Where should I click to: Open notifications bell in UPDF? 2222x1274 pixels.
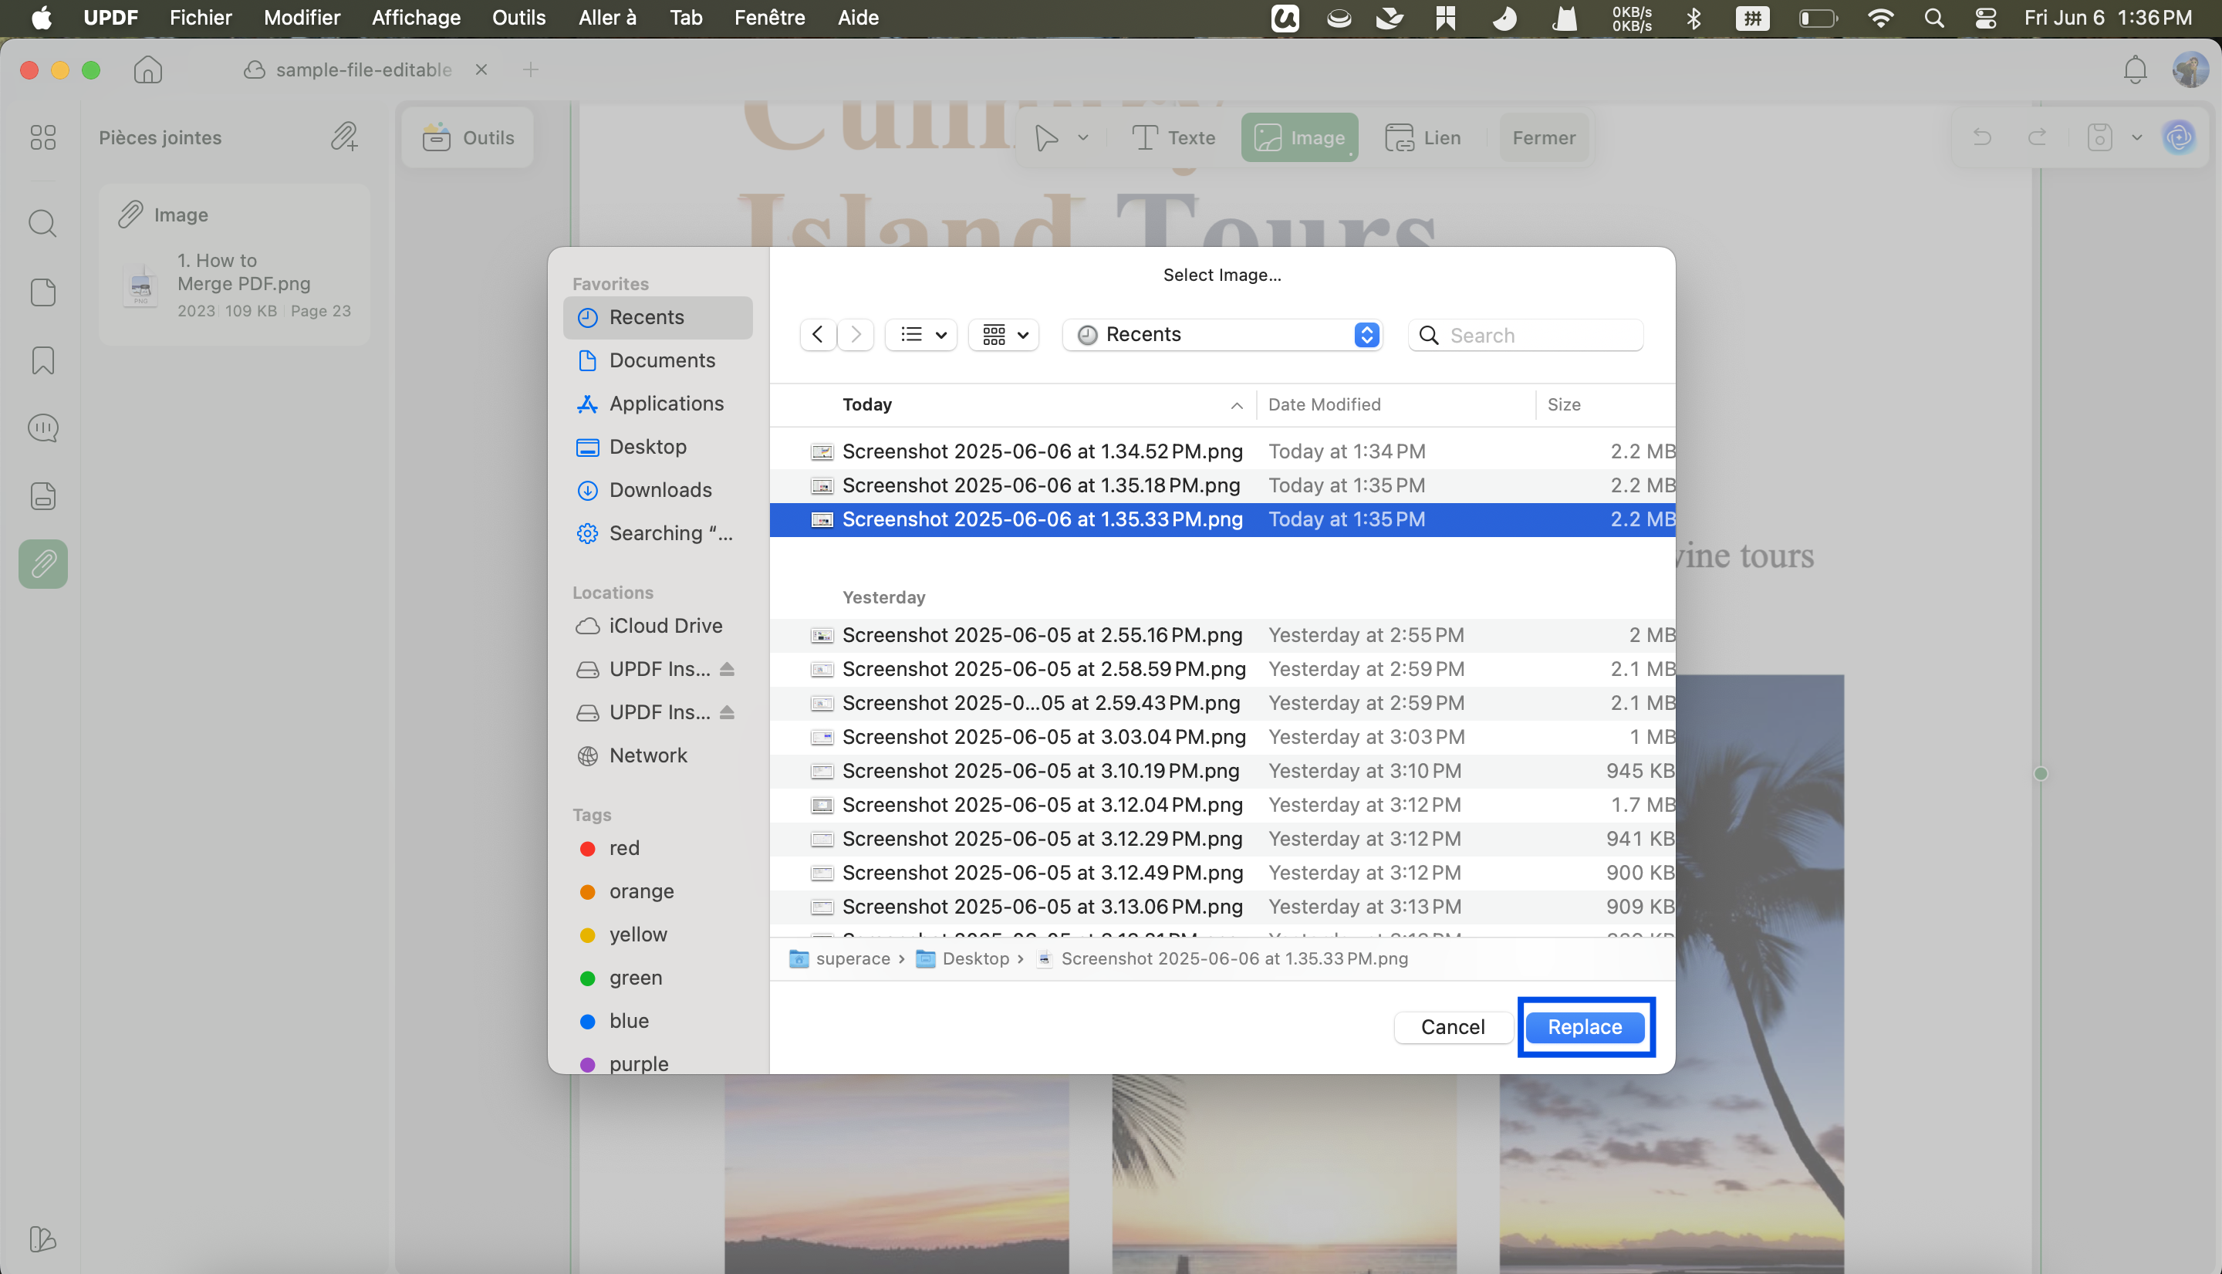tap(2135, 69)
